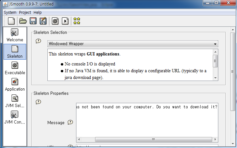
Task: Show the JVM Selection sidebar panel
Action: (x=15, y=101)
